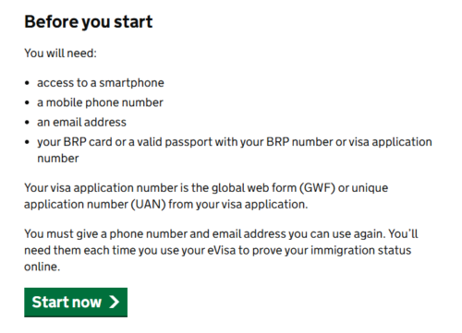The image size is (462, 333).
Task: Click bullet point beside 'an email address'
Action: click(27, 123)
